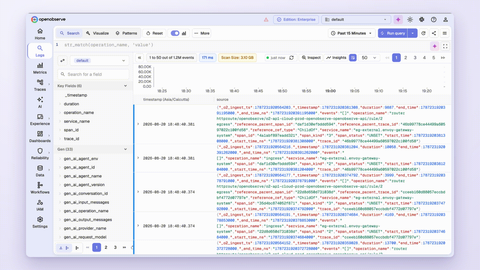Image resolution: width=480 pixels, height=270 pixels.
Task: Select the gen_ai_output_messages field
Action: click(88, 220)
